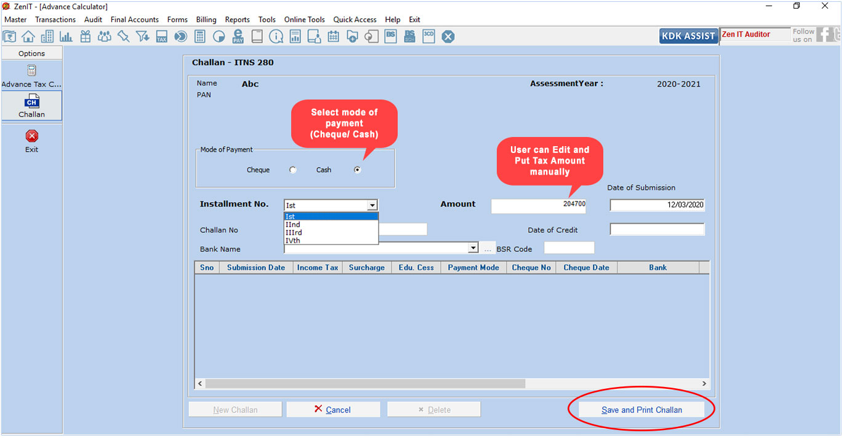This screenshot has height=438, width=844.
Task: Choose IInd from installment list
Action: coord(293,225)
